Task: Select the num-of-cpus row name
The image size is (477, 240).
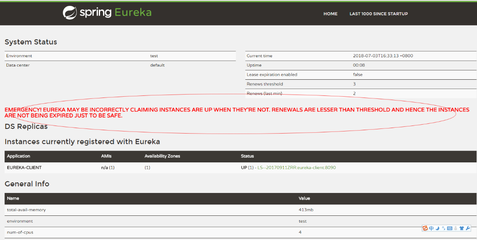Action: coord(20,232)
